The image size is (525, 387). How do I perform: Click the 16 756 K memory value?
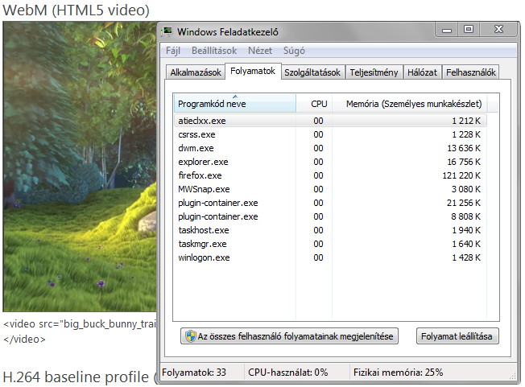pos(464,162)
